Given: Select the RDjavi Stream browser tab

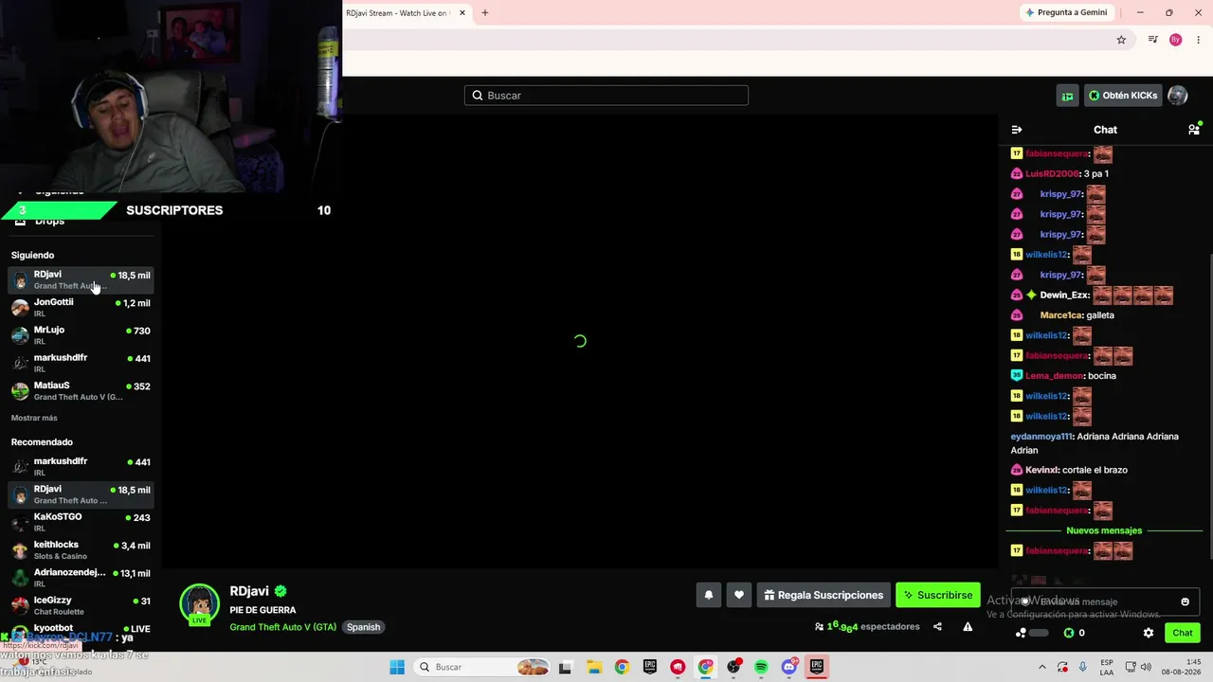Looking at the screenshot, I should click(406, 13).
